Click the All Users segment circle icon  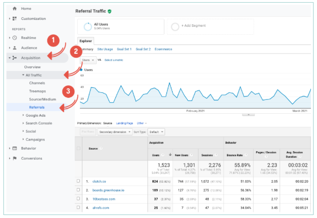(x=88, y=27)
